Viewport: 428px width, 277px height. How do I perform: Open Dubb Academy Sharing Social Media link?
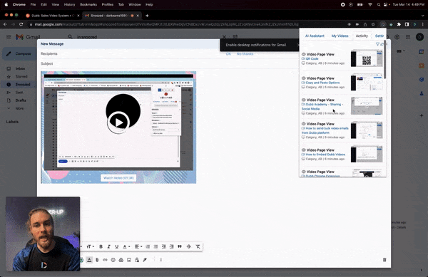[x=322, y=107]
